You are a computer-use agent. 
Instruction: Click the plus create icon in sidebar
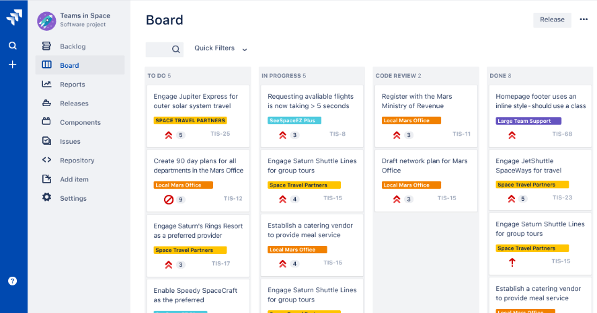coord(13,64)
